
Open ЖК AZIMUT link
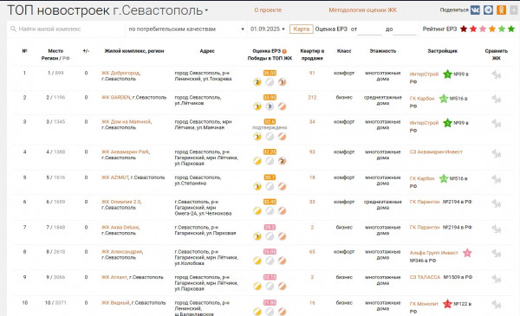click(x=114, y=177)
